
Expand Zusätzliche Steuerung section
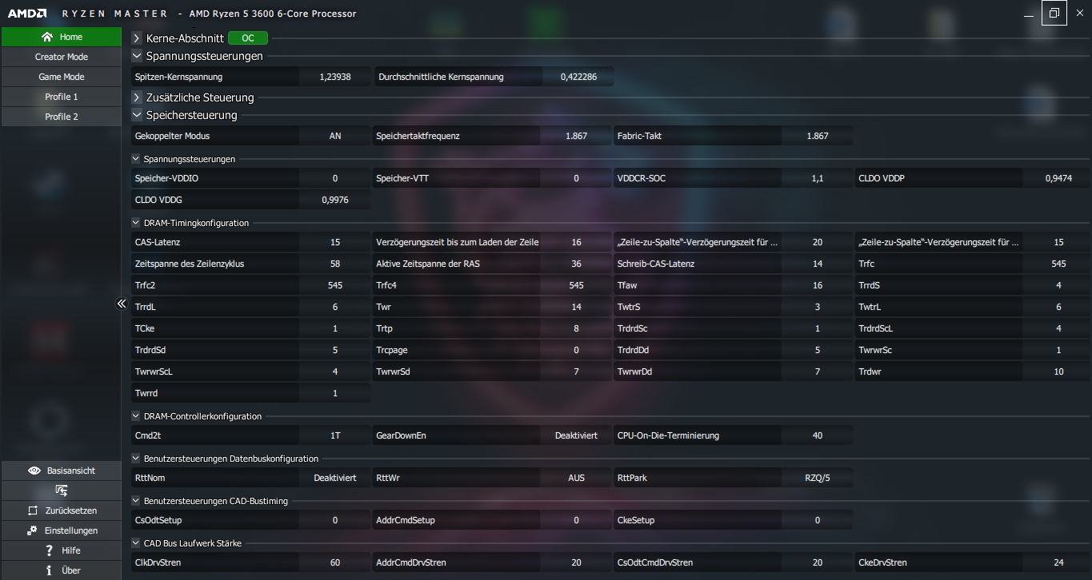click(x=137, y=97)
